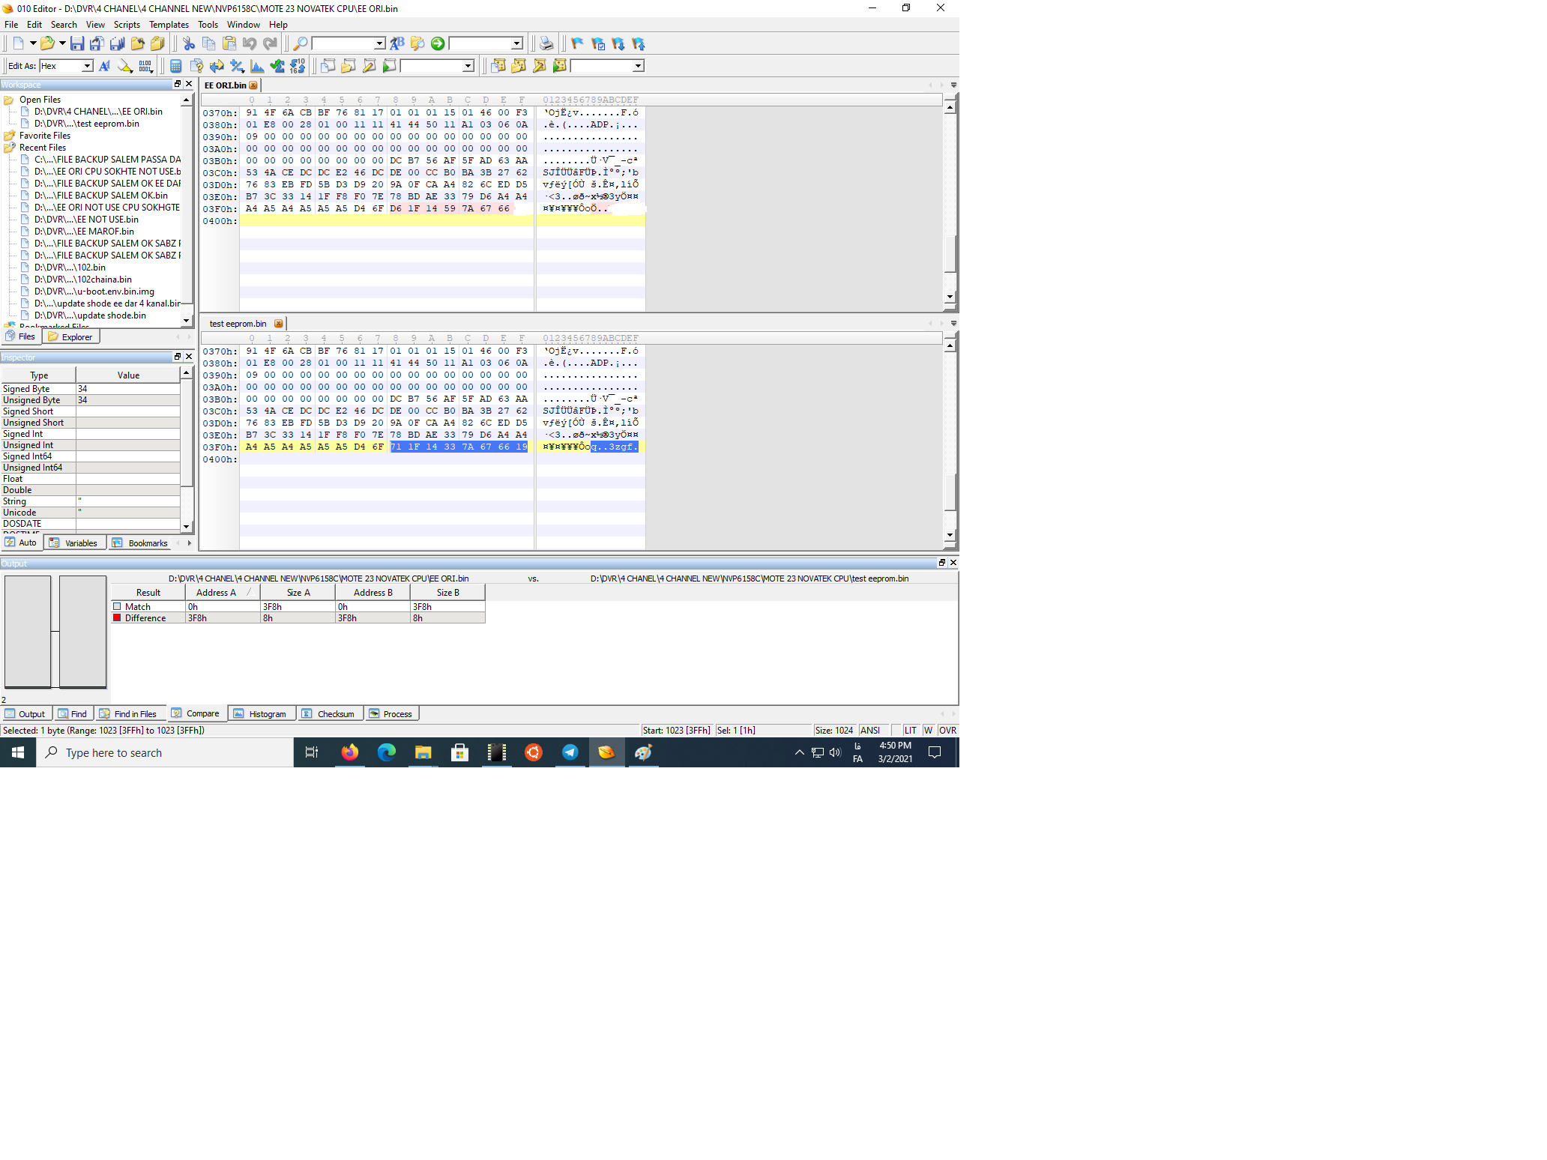The image size is (1547, 1160).
Task: Open the File menu
Action: point(11,25)
